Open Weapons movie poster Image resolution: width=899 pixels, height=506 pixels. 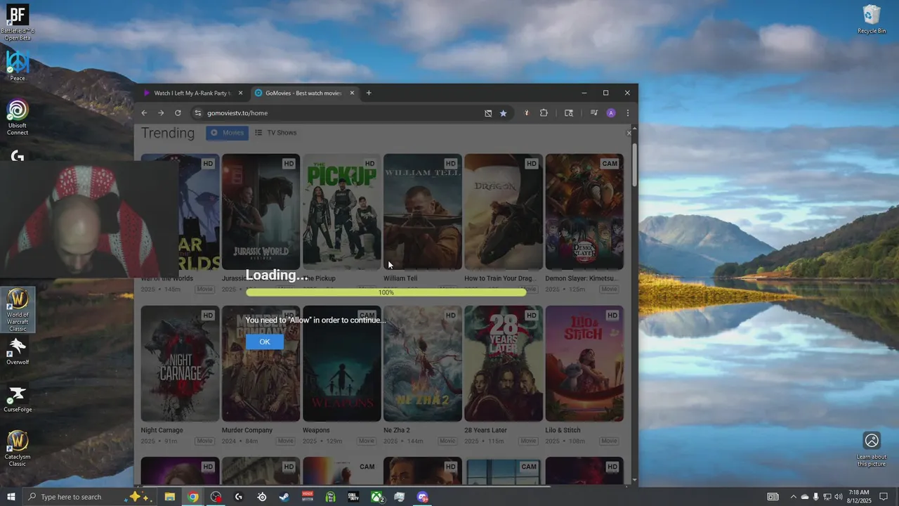341,363
